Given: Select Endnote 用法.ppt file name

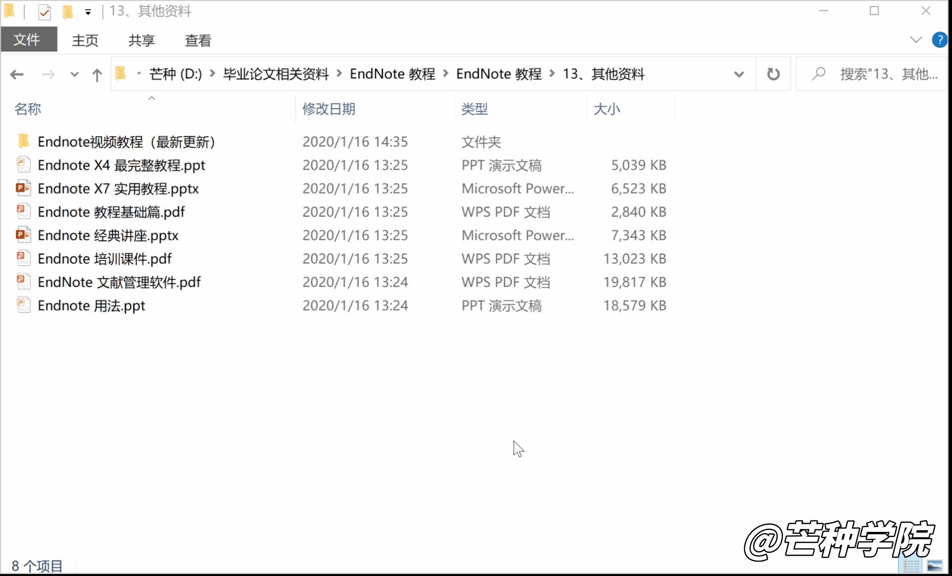Looking at the screenshot, I should point(91,305).
